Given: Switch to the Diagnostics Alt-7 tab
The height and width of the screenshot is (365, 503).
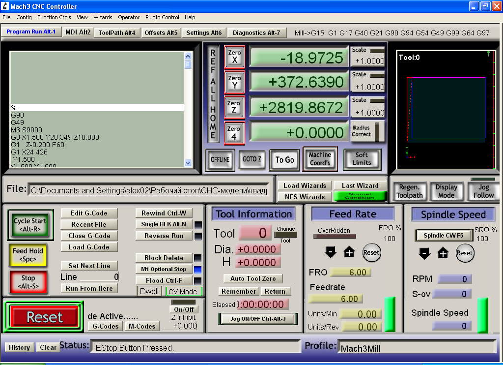Looking at the screenshot, I should tap(256, 33).
